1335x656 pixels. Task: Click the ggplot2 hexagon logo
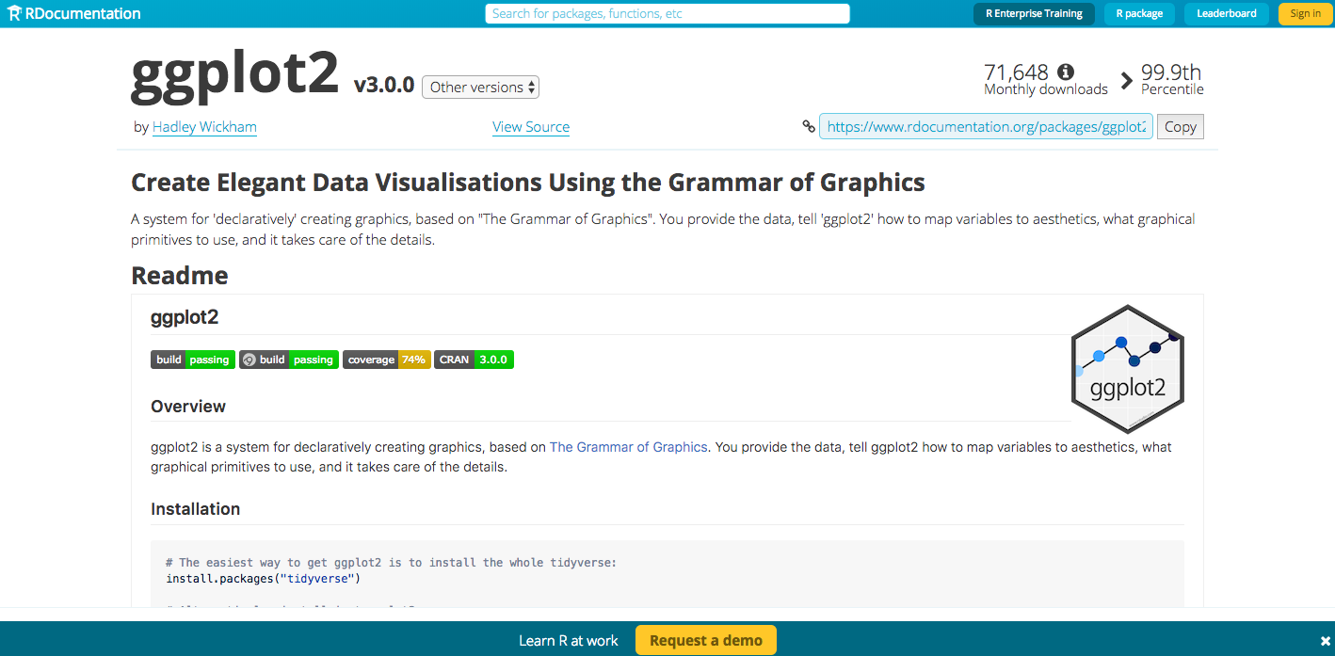click(1127, 369)
